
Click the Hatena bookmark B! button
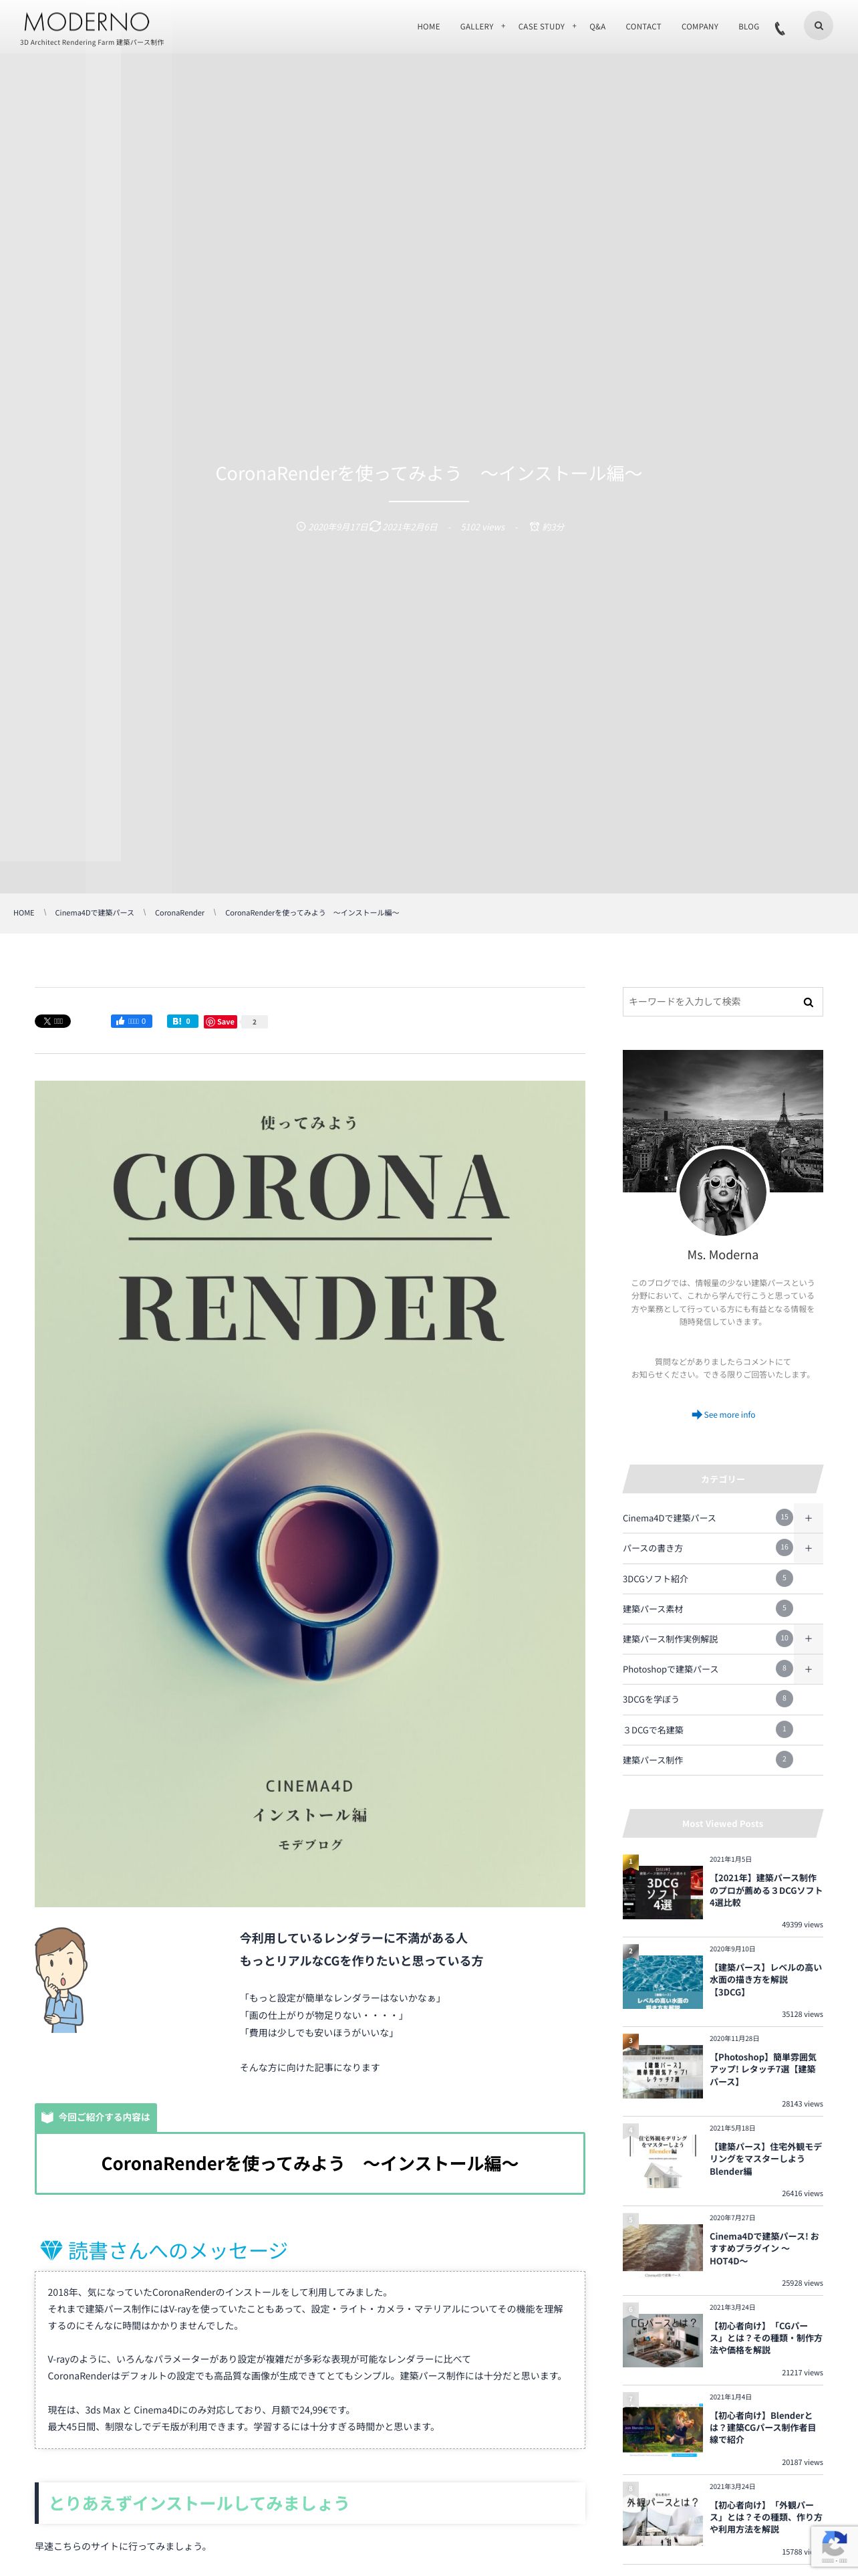point(182,1021)
